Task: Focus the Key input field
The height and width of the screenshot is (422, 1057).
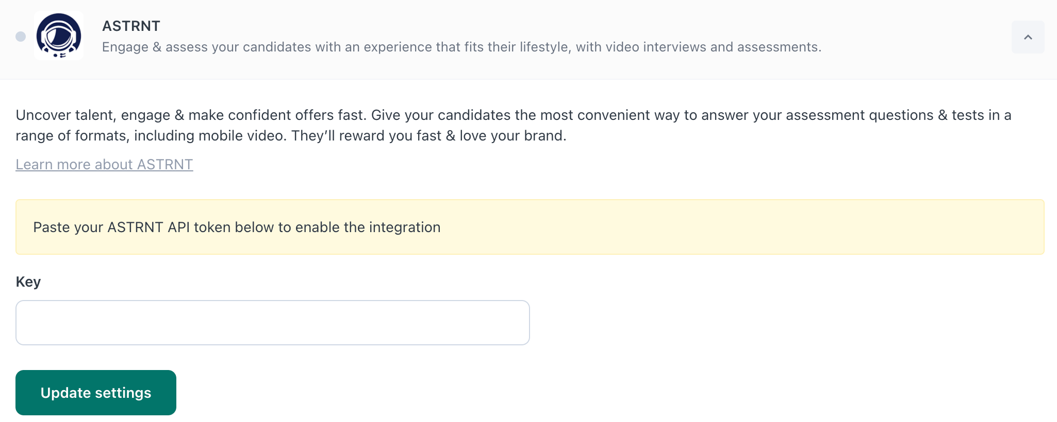Action: tap(272, 322)
